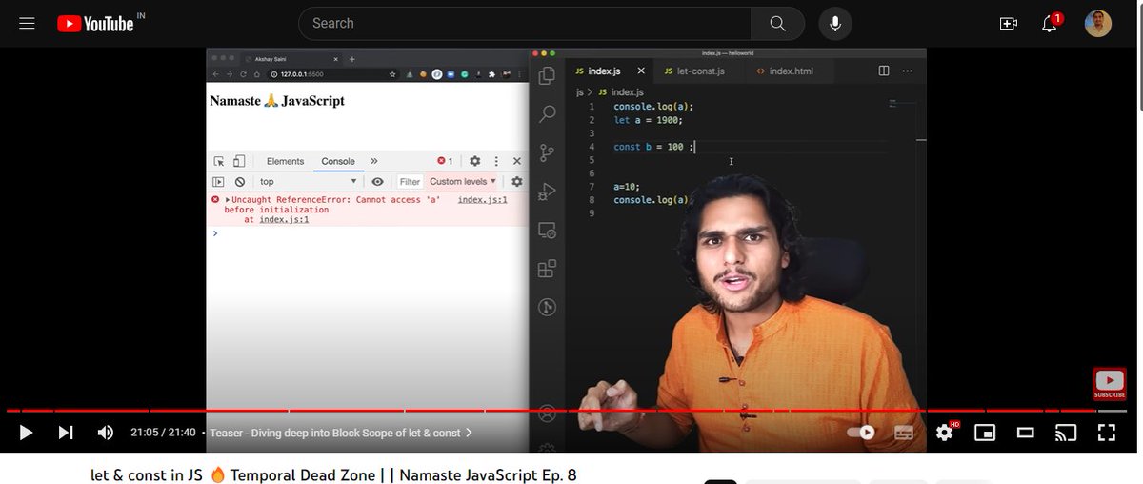Open VS Code Extensions icon
The image size is (1143, 484).
(x=548, y=269)
